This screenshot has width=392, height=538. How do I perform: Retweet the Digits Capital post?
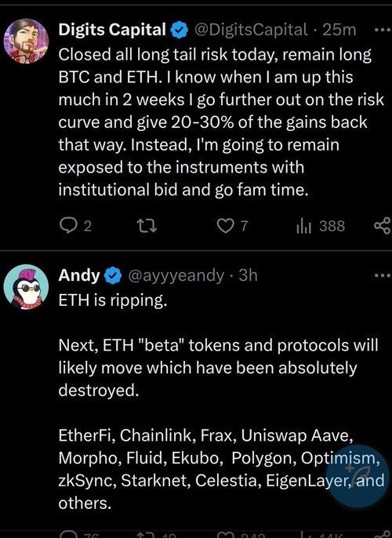point(147,226)
